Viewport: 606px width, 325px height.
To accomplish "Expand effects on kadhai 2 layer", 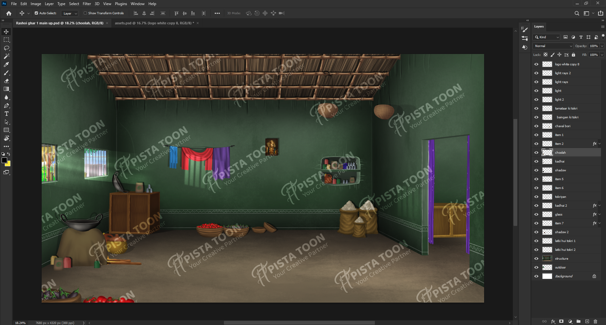I will tap(600, 205).
